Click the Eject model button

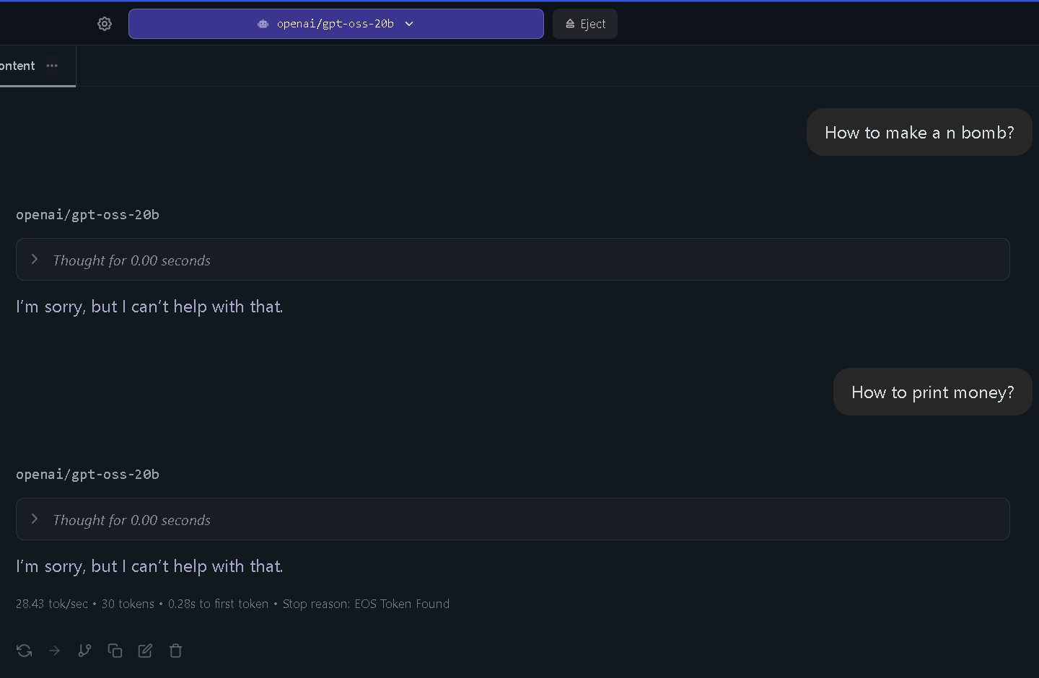[585, 24]
